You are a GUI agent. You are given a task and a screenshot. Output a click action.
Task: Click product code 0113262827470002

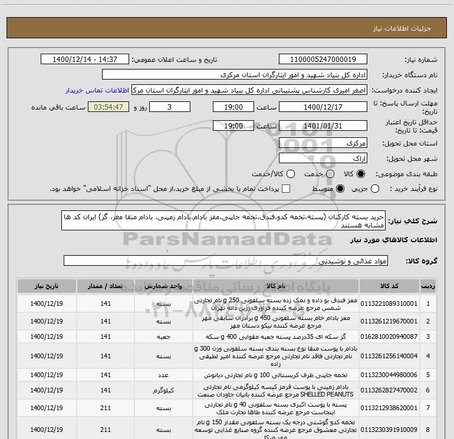click(389, 390)
